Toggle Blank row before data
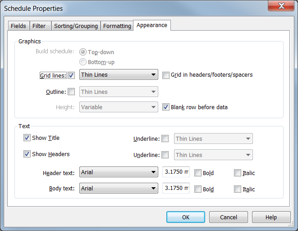Image resolution: width=298 pixels, height=231 pixels. click(166, 107)
